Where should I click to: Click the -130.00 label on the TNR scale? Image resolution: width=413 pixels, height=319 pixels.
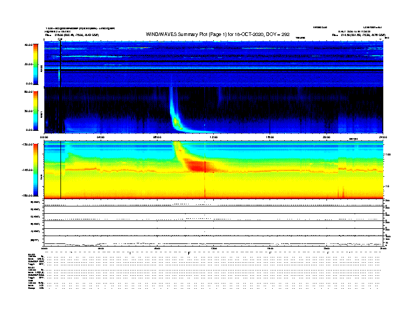click(x=28, y=144)
